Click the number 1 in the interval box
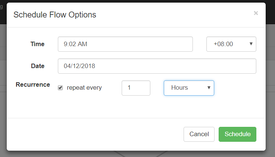The height and width of the screenshot is (157, 275). [129, 88]
